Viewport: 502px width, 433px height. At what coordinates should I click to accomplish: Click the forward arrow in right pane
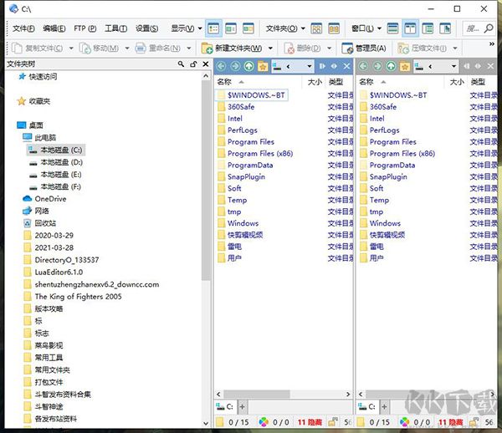click(x=377, y=65)
